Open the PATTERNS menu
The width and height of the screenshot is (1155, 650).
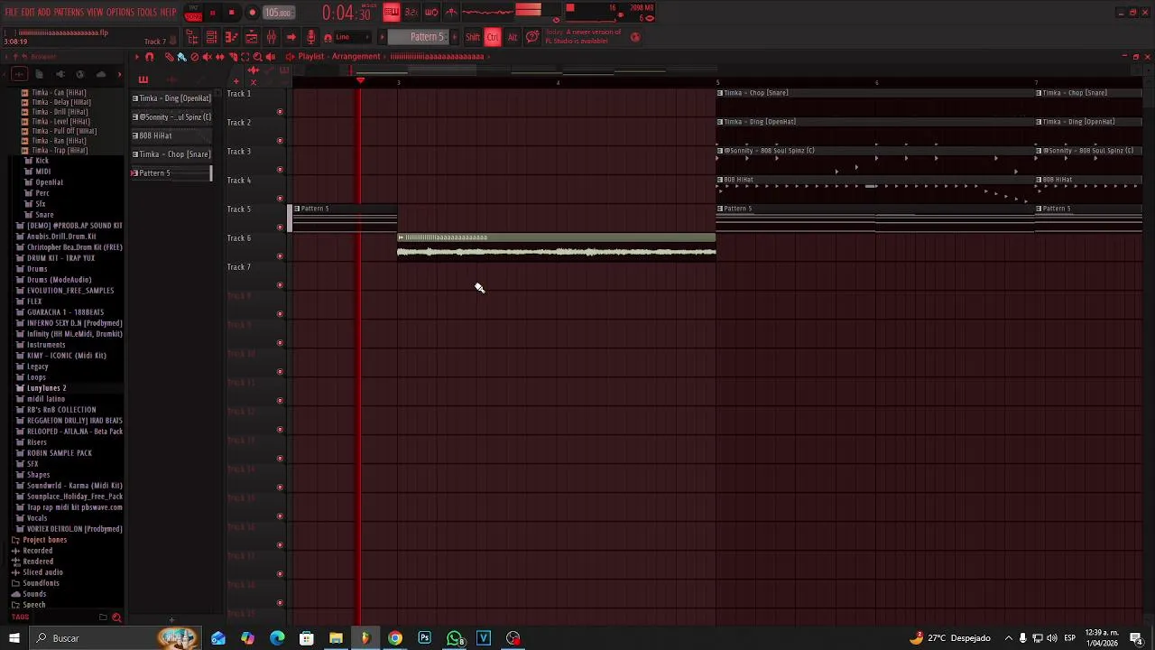(x=69, y=13)
